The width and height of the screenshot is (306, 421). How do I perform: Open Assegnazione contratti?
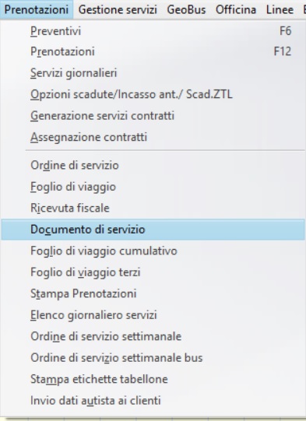(x=153, y=137)
